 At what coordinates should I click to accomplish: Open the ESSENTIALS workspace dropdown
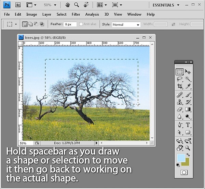(166, 5)
